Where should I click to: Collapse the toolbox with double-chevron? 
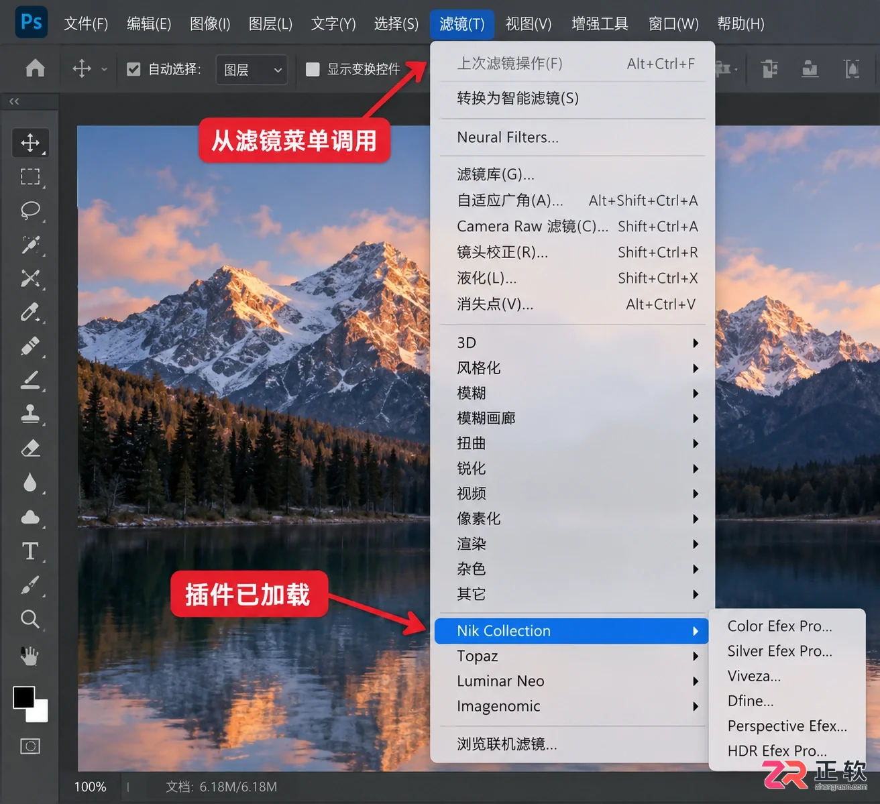click(14, 101)
